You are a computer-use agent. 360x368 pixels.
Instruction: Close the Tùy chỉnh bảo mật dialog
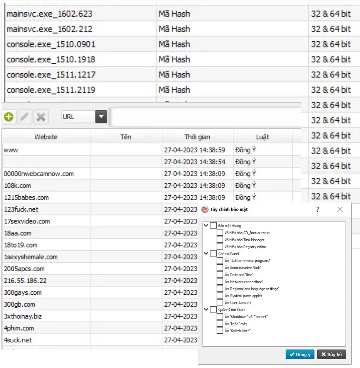(340, 209)
